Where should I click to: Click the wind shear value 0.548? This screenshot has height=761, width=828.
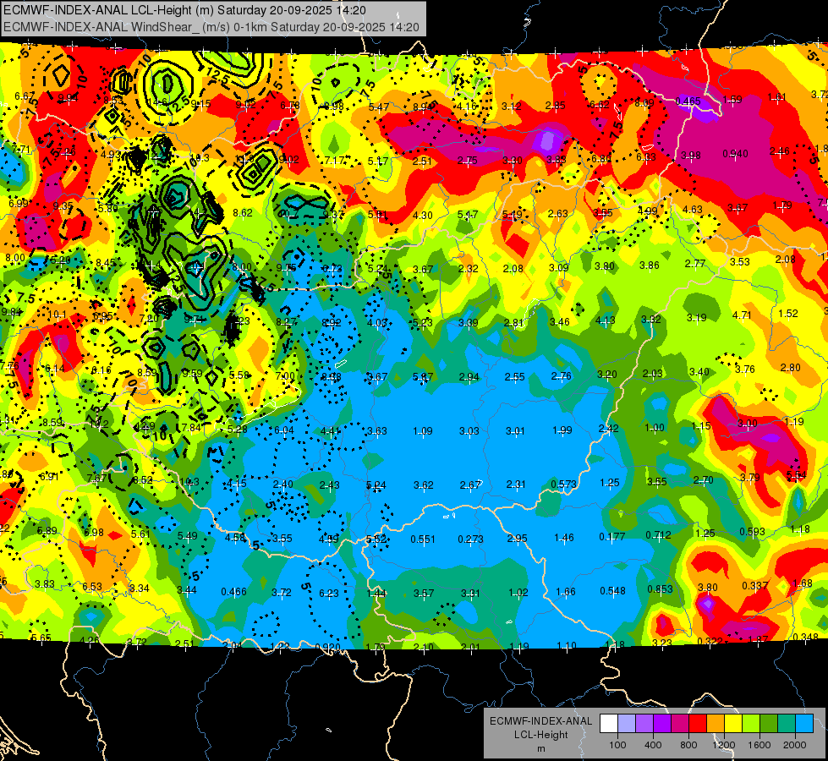(x=612, y=590)
